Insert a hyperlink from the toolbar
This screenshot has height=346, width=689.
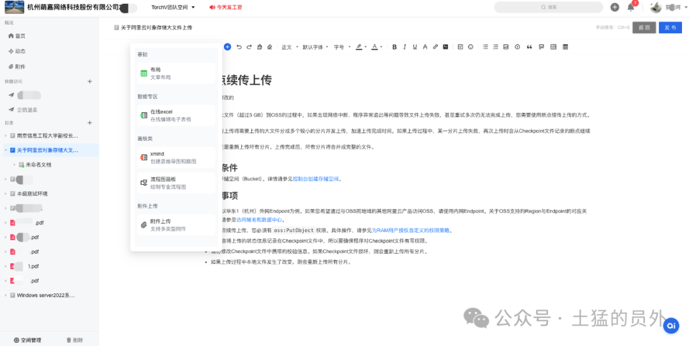tap(435, 47)
